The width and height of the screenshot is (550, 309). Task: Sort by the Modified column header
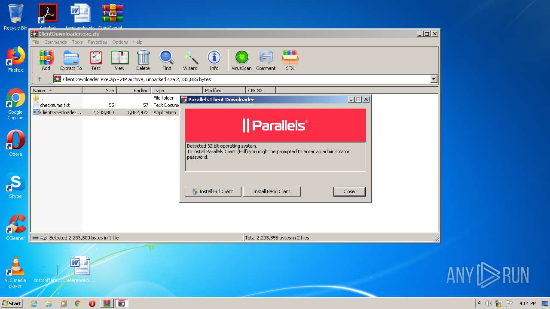(x=224, y=90)
